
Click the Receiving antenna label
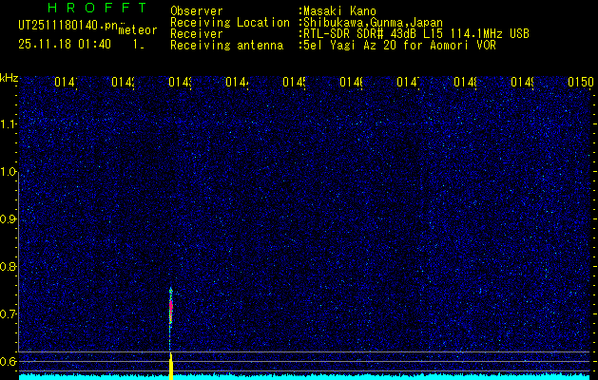click(x=226, y=46)
